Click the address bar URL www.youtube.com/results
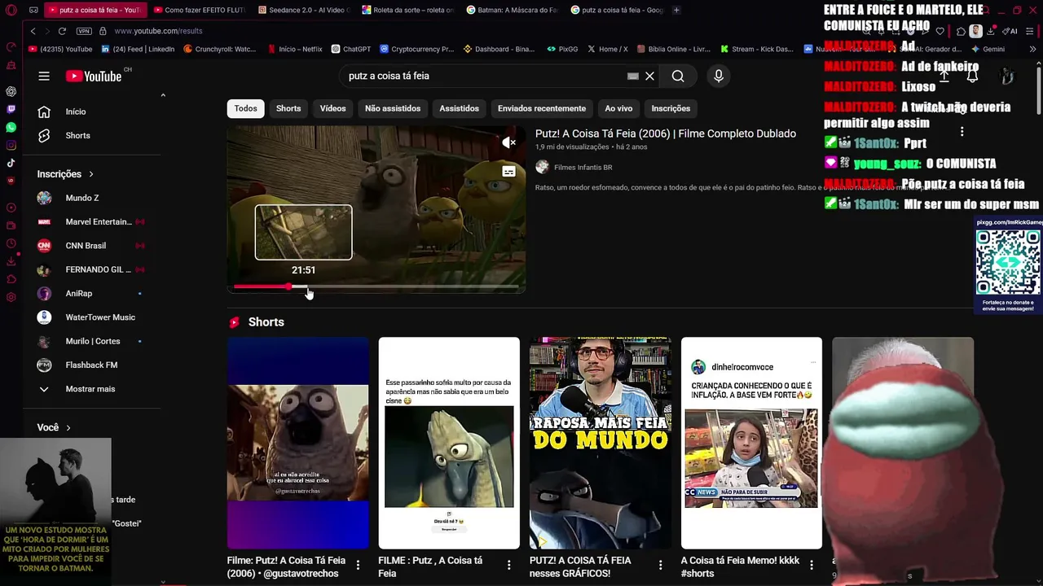This screenshot has width=1043, height=586. (x=158, y=31)
